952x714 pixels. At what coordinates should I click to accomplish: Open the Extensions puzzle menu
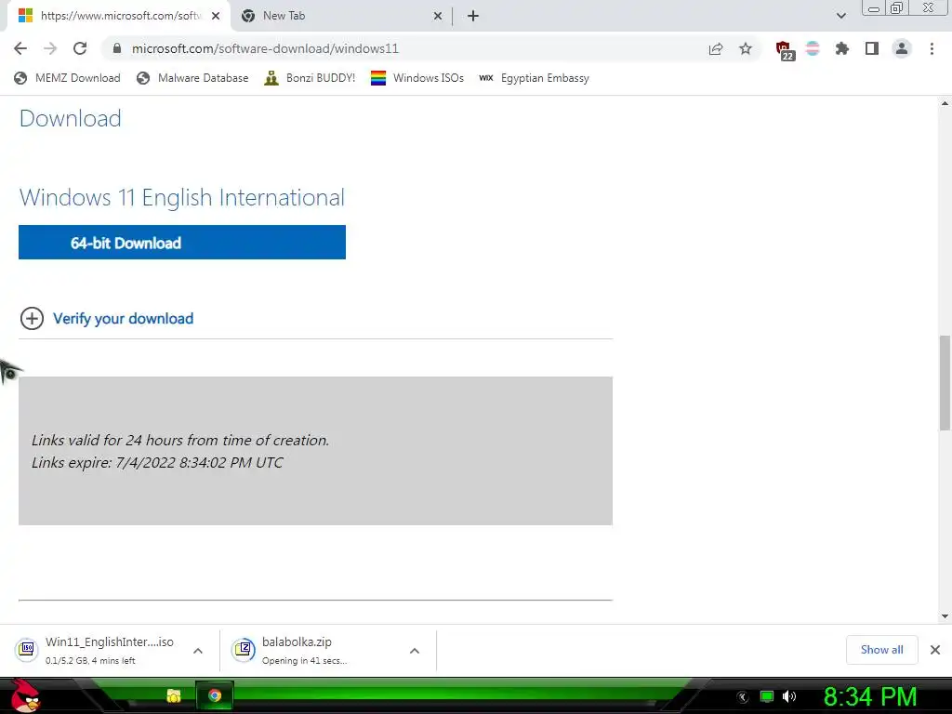[842, 48]
